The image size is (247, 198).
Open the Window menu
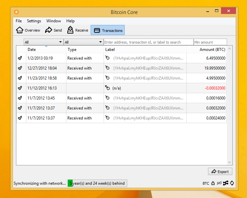click(54, 21)
